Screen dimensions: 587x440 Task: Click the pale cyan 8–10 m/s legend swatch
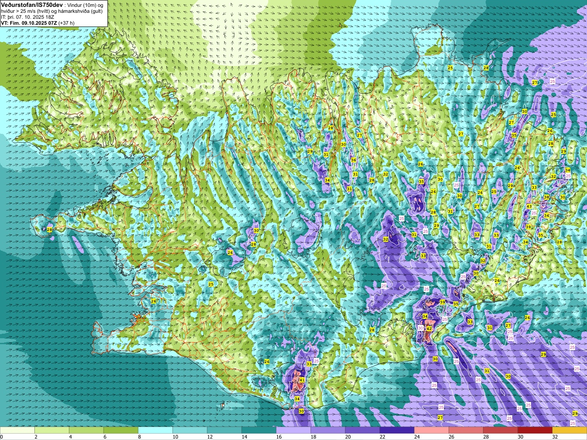[x=155, y=430]
